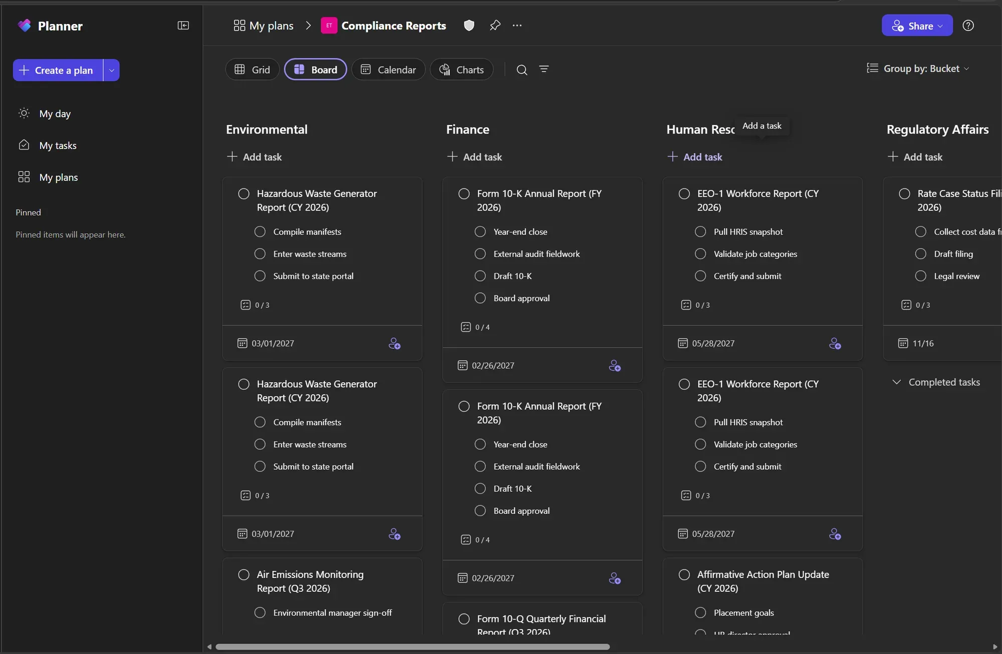Click calendar icon on the 11/16 due date
This screenshot has width=1002, height=654.
click(x=903, y=343)
